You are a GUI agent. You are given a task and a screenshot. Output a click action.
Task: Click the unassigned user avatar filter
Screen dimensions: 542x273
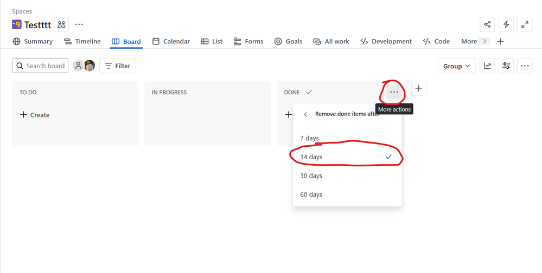pyautogui.click(x=79, y=66)
